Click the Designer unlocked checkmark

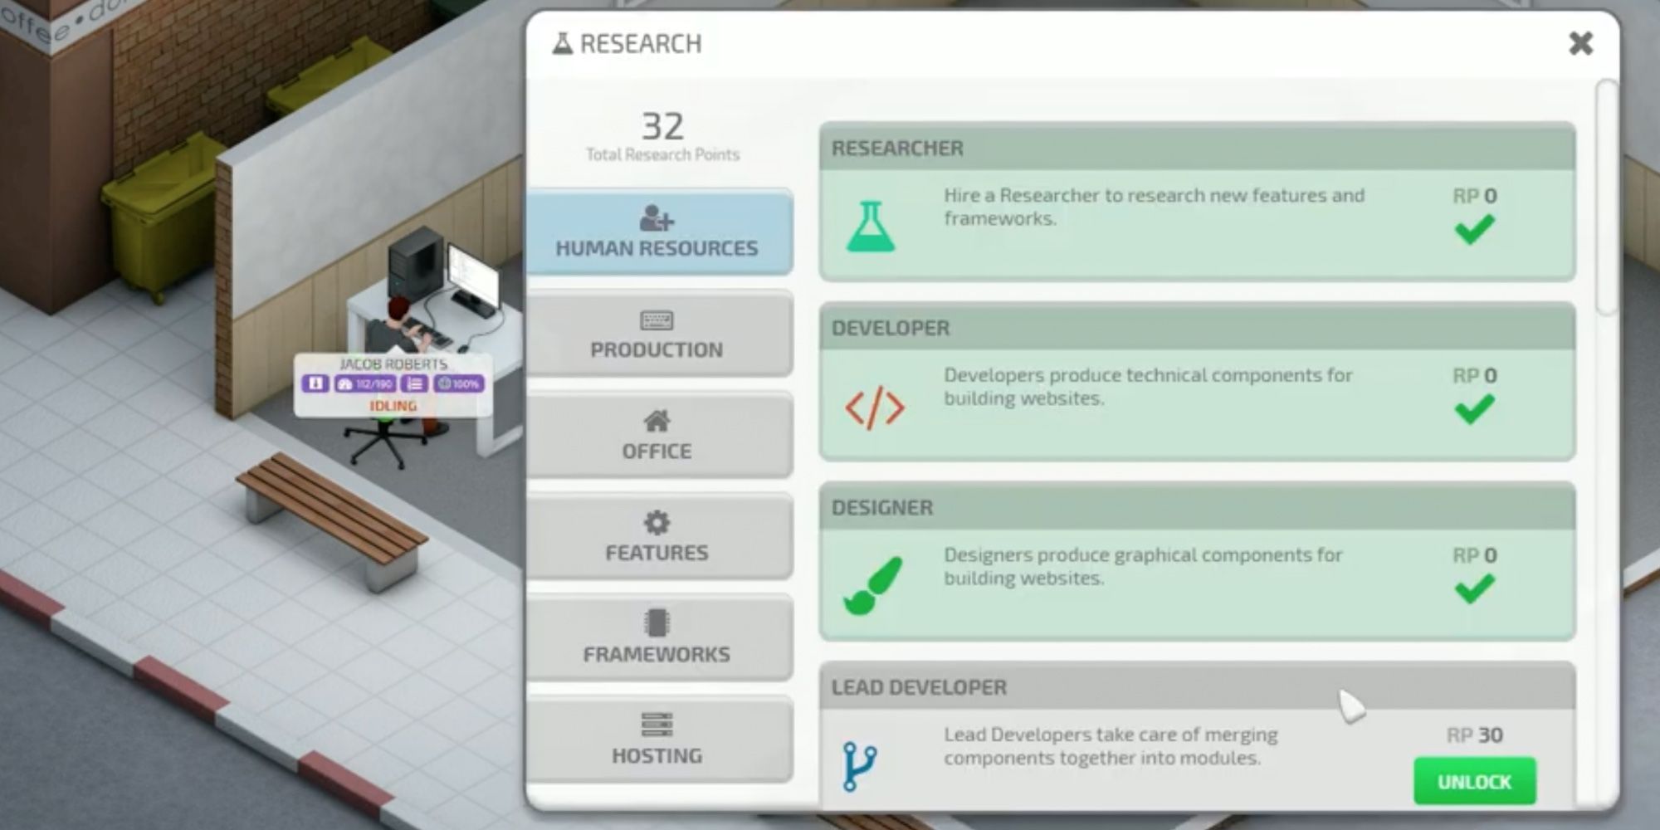[1475, 589]
